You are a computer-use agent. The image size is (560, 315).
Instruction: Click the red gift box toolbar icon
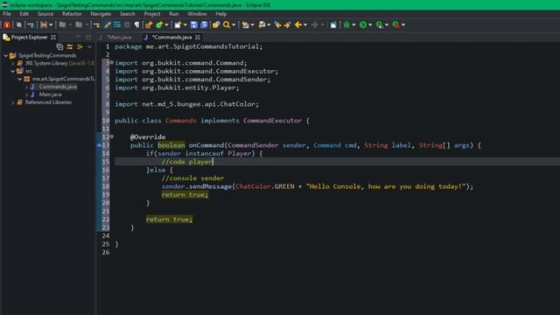point(7,24)
